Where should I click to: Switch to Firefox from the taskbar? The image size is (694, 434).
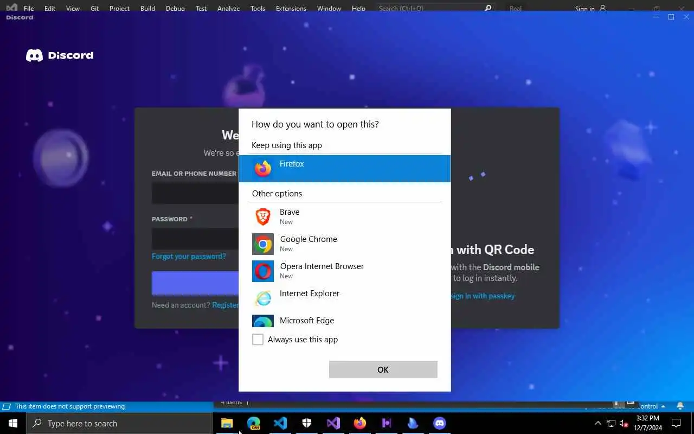[x=360, y=423]
